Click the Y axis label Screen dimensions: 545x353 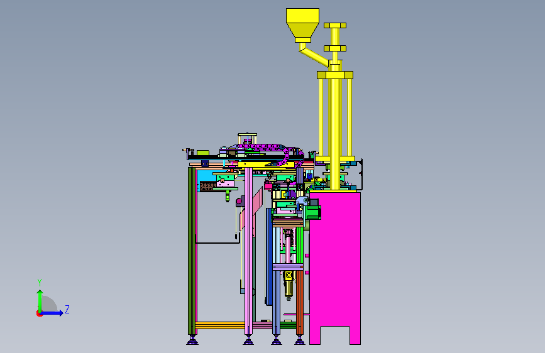click(x=40, y=282)
